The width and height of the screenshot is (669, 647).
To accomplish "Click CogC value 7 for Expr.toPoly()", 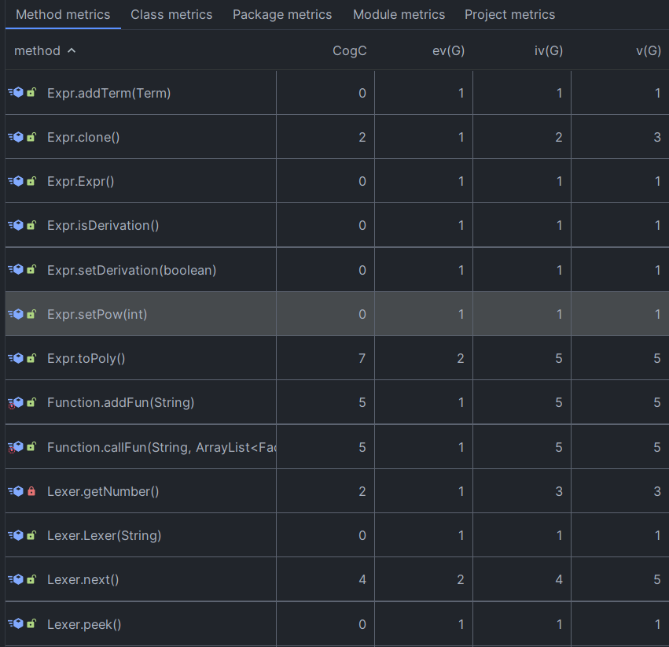I will coord(362,358).
